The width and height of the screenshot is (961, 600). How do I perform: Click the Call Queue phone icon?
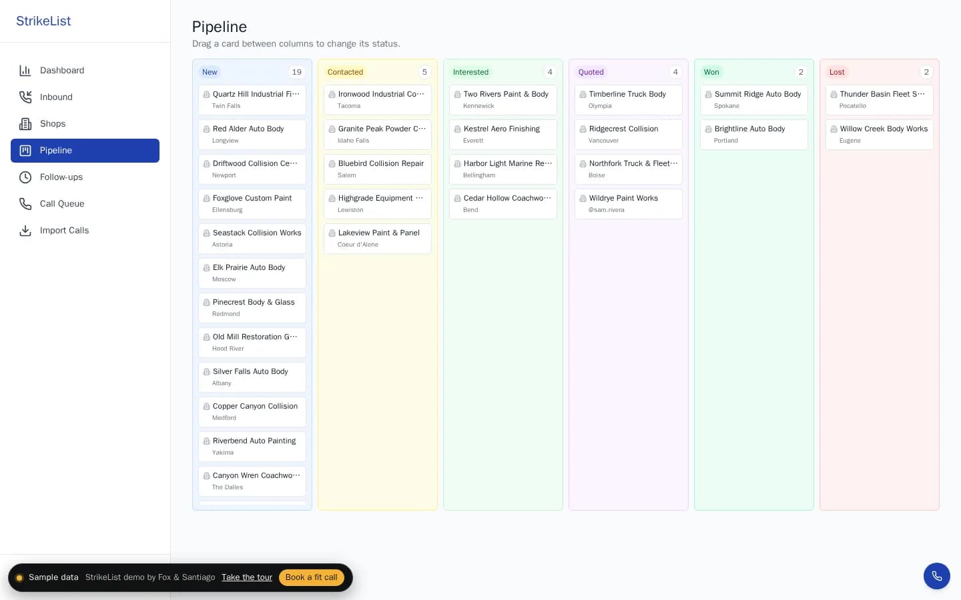point(25,204)
